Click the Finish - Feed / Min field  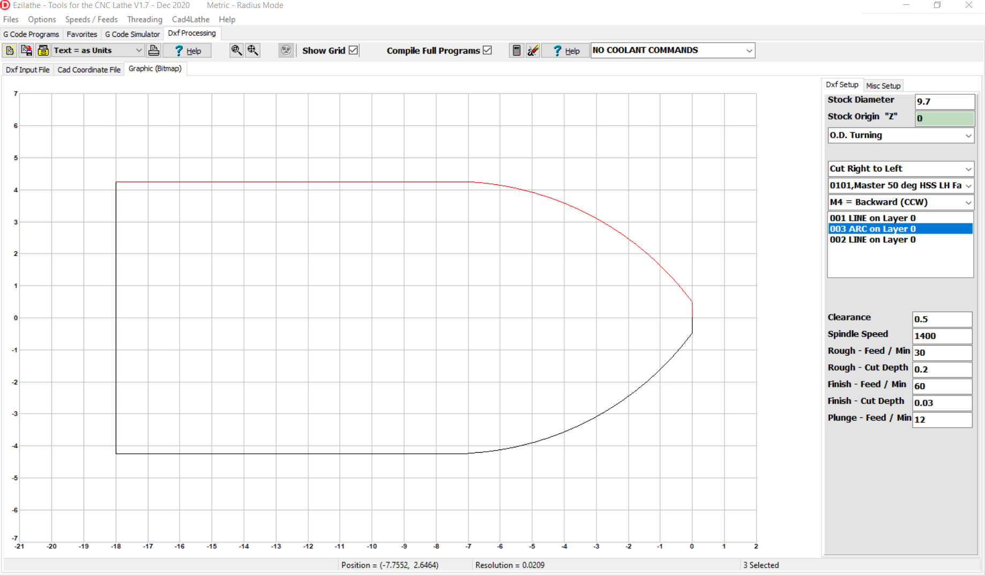942,386
